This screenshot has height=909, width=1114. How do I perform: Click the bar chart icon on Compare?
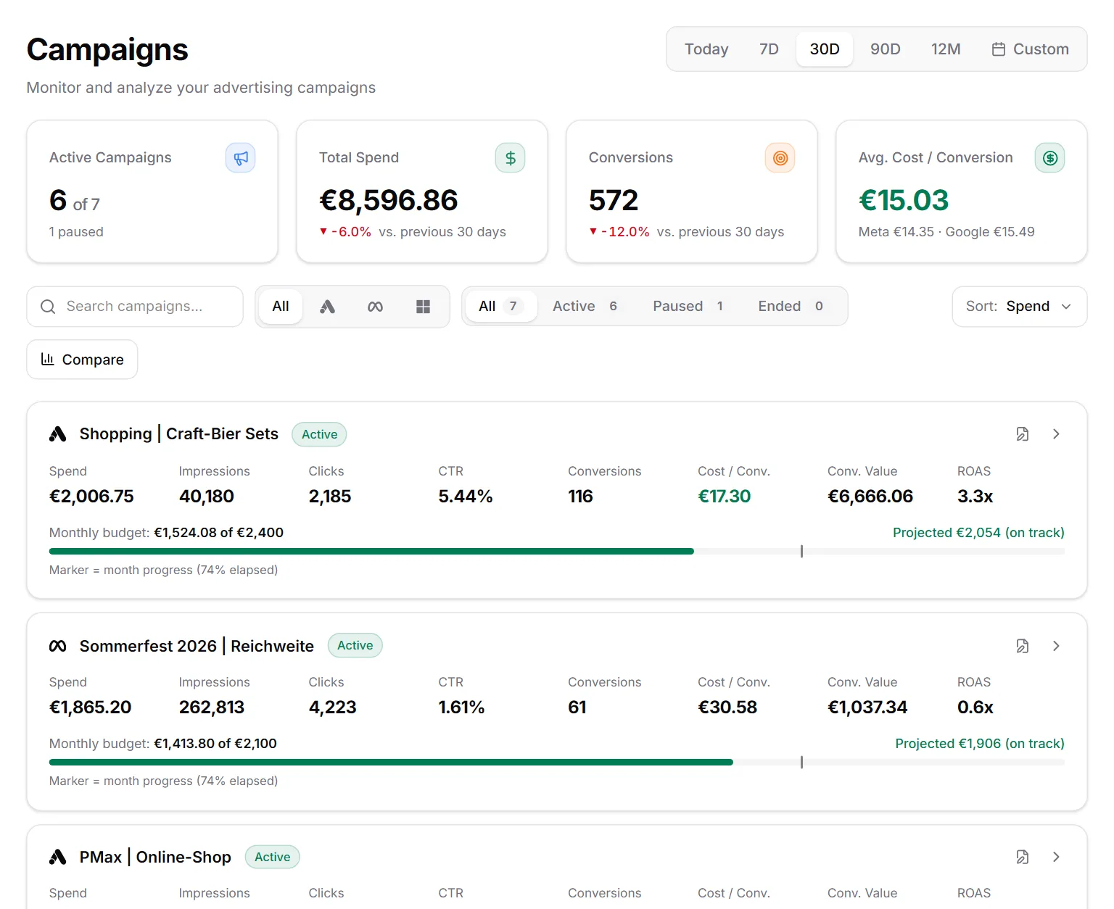pyautogui.click(x=48, y=359)
